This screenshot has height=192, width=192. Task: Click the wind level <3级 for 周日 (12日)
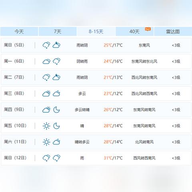point(176,158)
